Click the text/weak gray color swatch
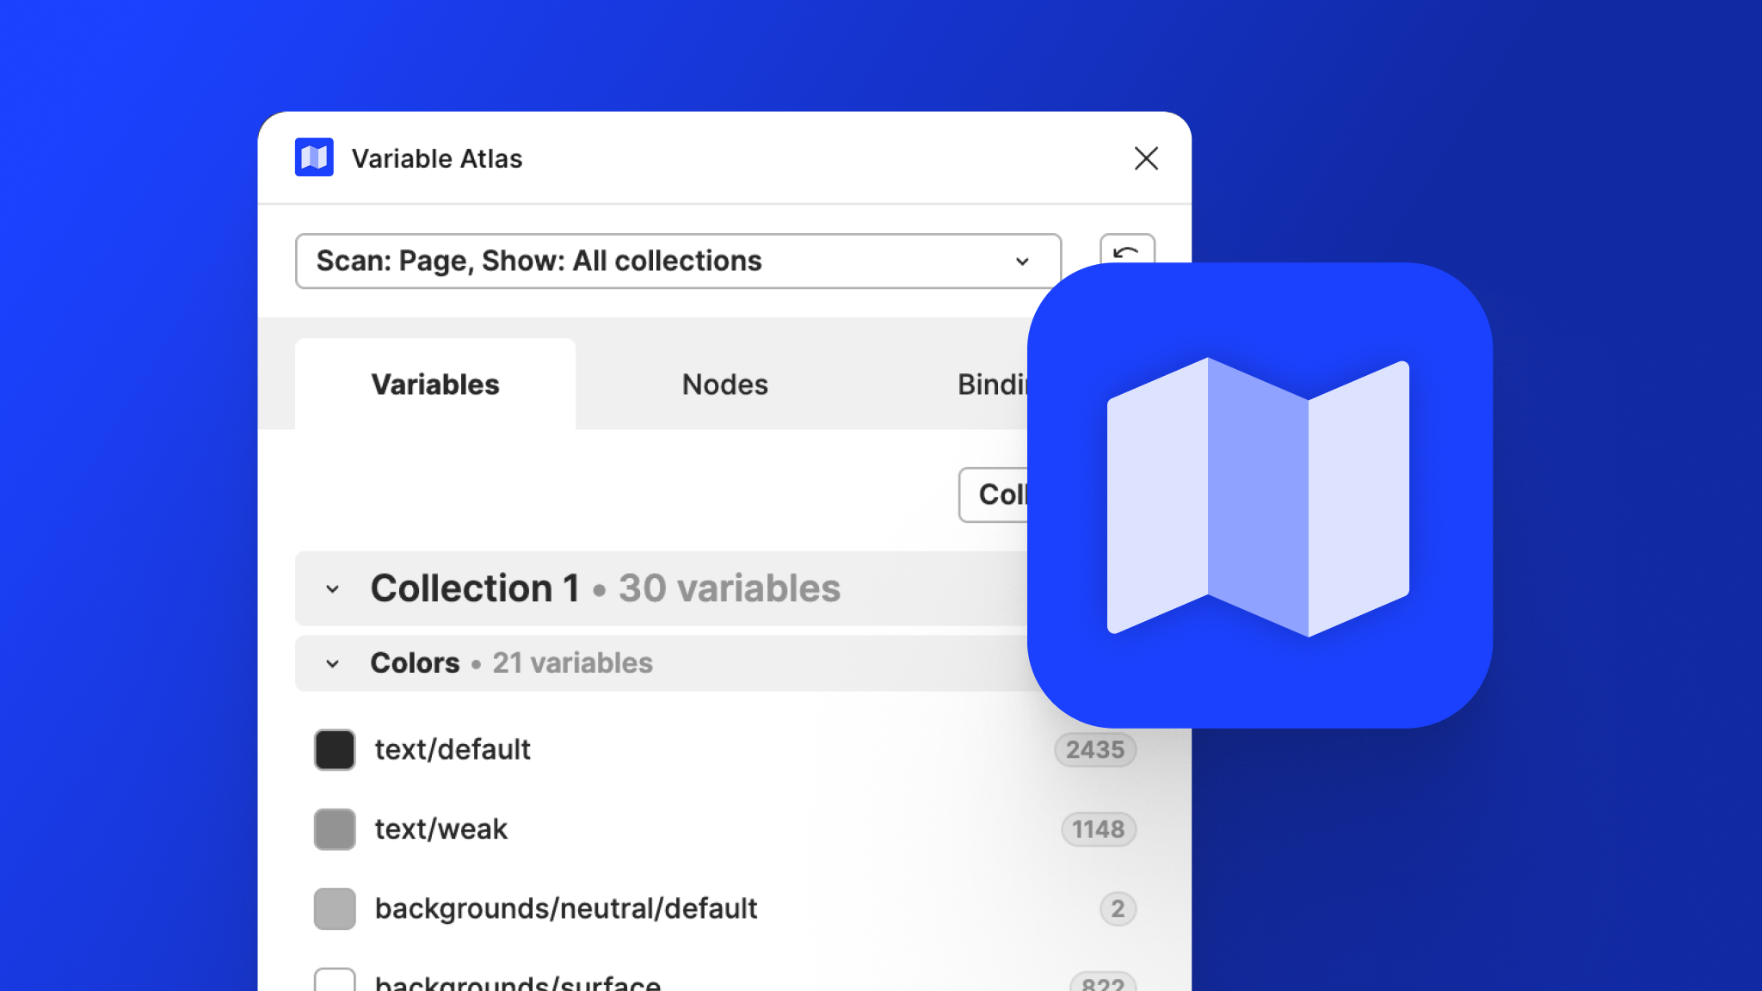1762x991 pixels. click(x=335, y=829)
